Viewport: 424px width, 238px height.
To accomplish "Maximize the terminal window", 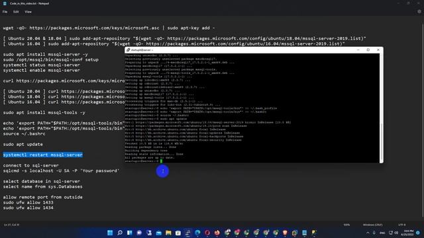I will pyautogui.click(x=368, y=50).
